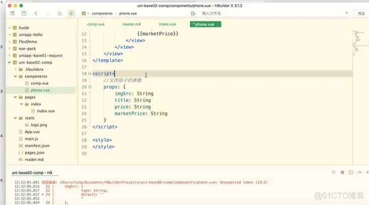The image size is (369, 205).
Task: Switch to the index.vue tab
Action: click(x=167, y=24)
